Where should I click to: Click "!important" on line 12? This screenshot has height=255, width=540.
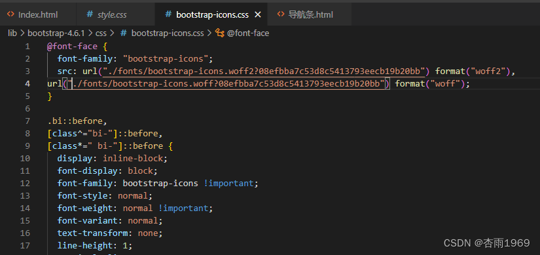click(x=228, y=184)
